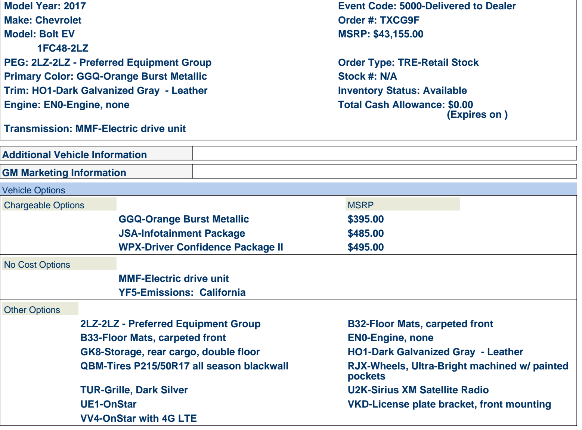Click Order Type: TRE-Retail Stock
The width and height of the screenshot is (582, 430).
pos(408,62)
